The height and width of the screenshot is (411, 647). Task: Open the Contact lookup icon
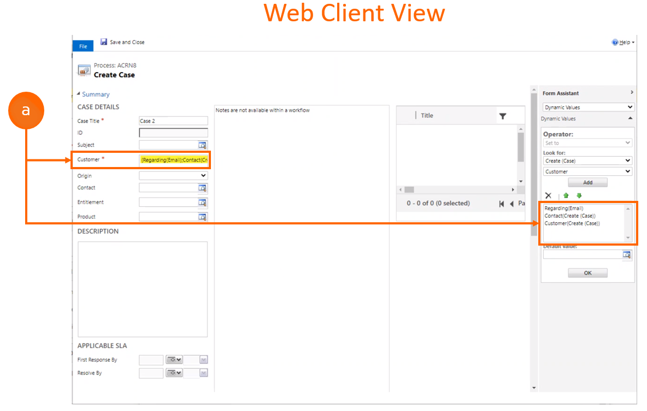(202, 188)
